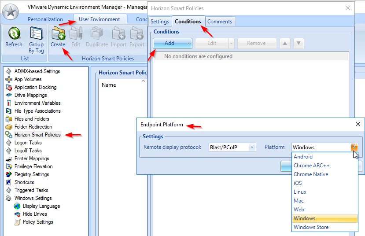
Task: Select Logoff Tasks in tree
Action: [x=28, y=151]
